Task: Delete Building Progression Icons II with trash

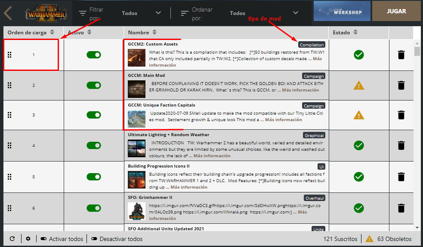Action: (401, 177)
